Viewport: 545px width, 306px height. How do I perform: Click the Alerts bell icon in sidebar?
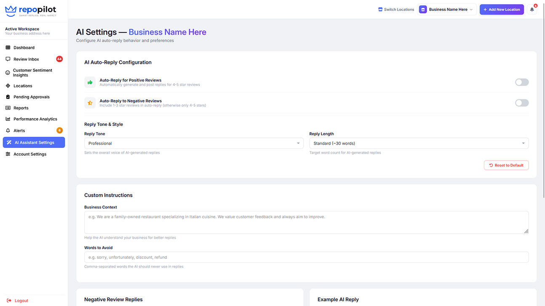pos(8,131)
